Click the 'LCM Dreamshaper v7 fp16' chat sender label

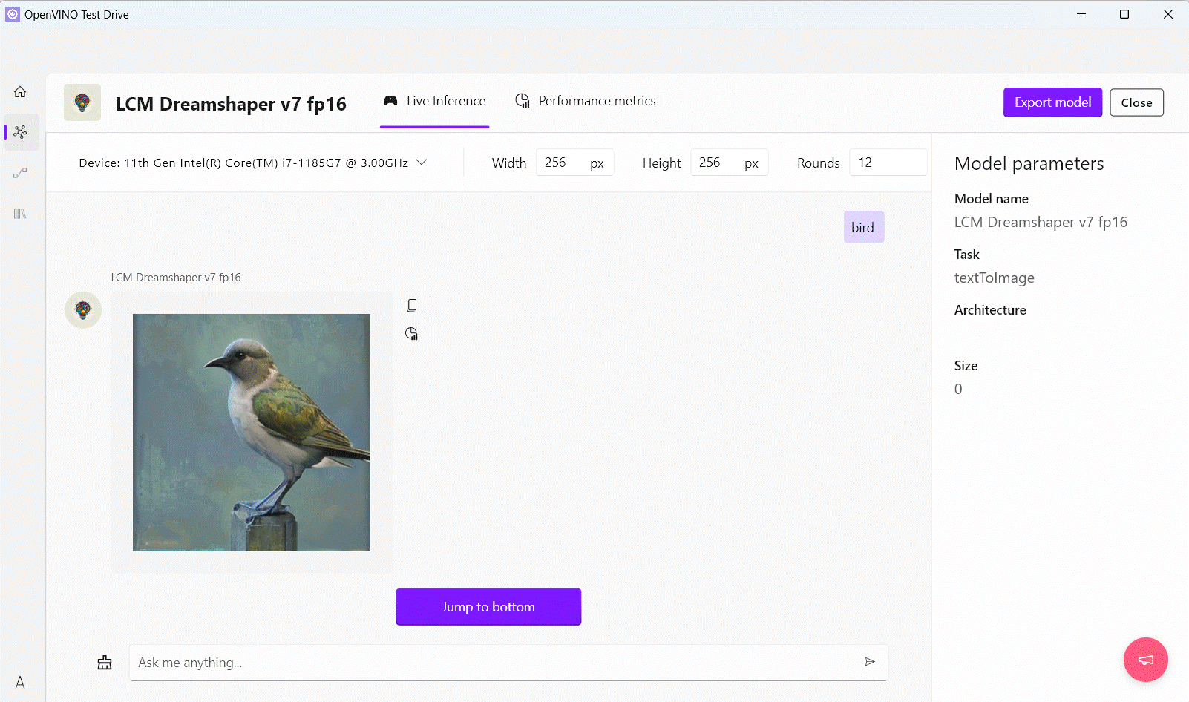(176, 278)
